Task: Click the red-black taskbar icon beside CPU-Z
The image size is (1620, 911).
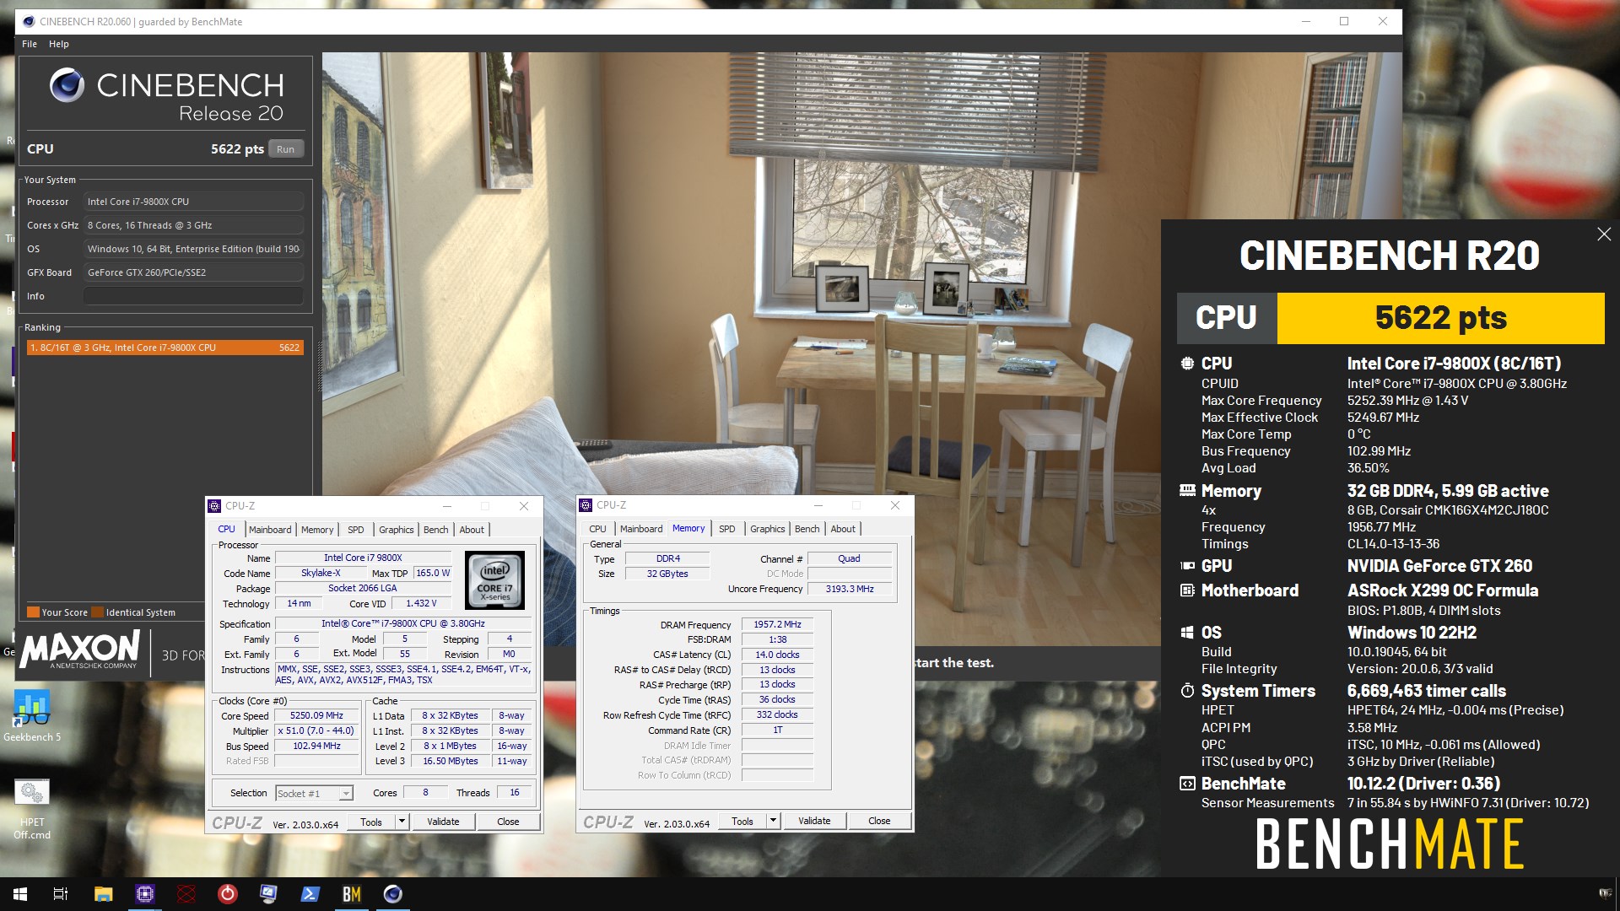Action: point(186,894)
